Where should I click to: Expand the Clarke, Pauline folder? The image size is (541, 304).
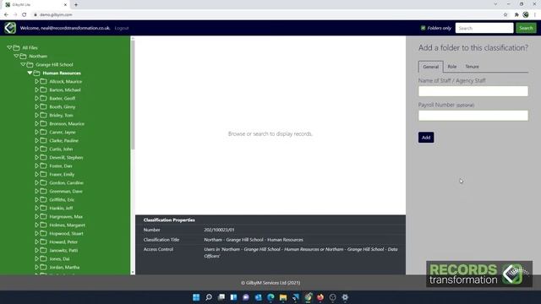[36, 141]
